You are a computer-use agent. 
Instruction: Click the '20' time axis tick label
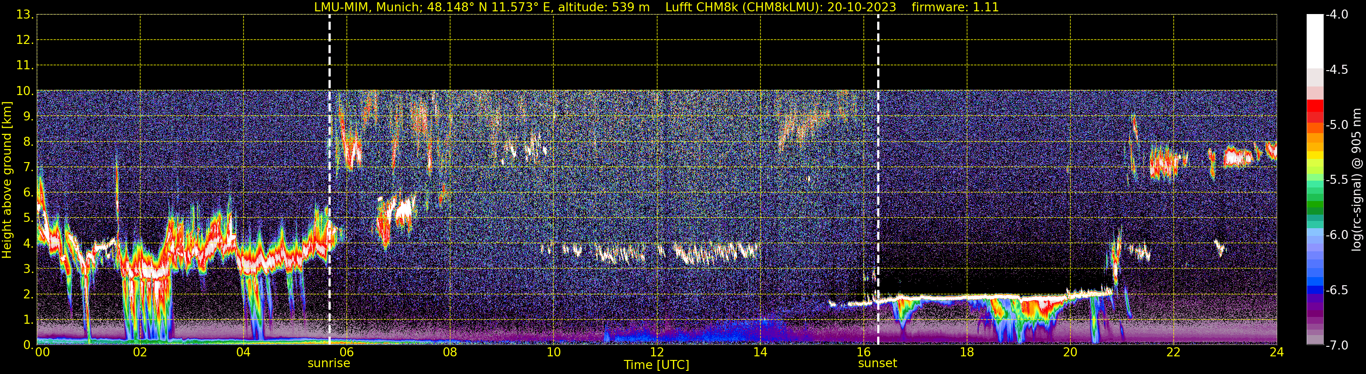(1071, 352)
